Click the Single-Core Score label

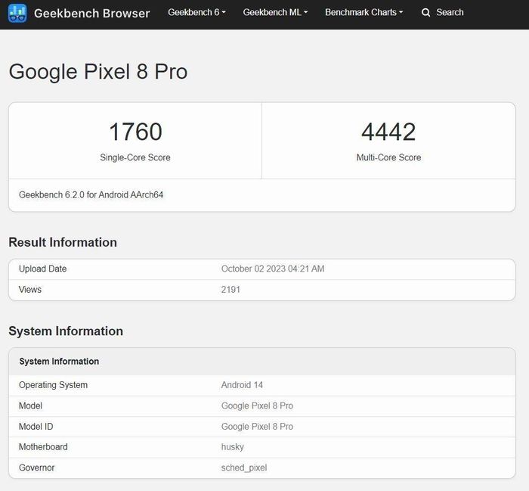coord(135,157)
